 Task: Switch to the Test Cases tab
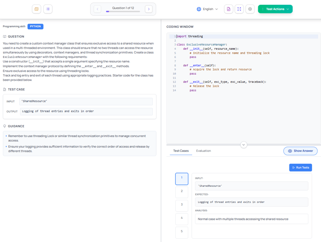click(181, 151)
